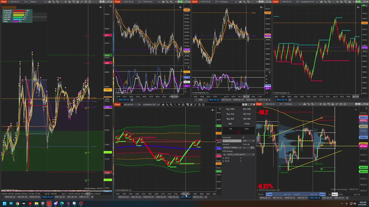
Task: Open MCL 06-26 instrument dropdown in bottom chart
Action: click(140, 104)
